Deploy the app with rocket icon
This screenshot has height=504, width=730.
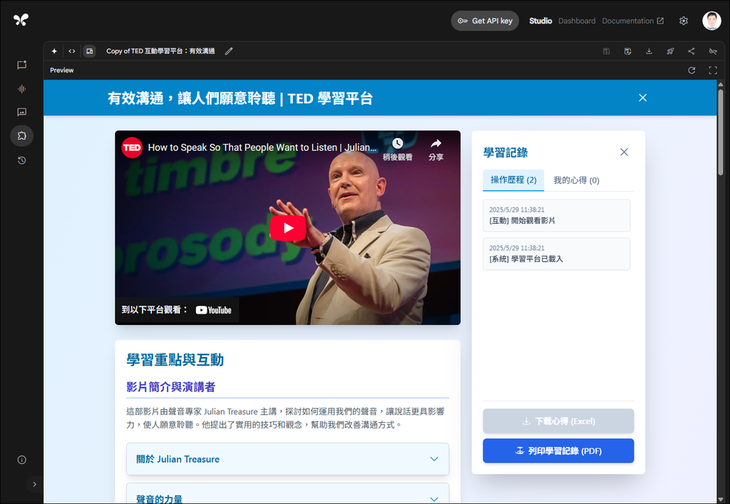pyautogui.click(x=670, y=51)
